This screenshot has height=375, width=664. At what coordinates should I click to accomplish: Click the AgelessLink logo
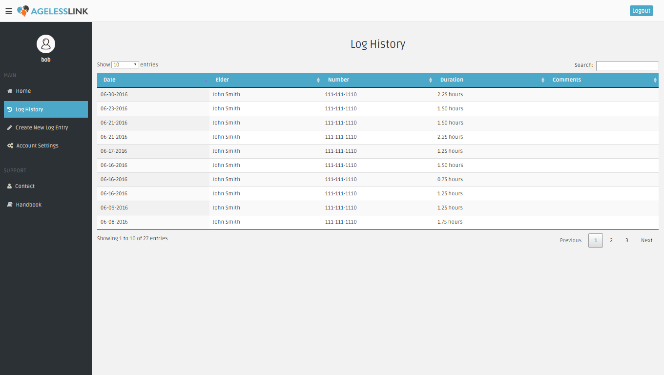(53, 11)
